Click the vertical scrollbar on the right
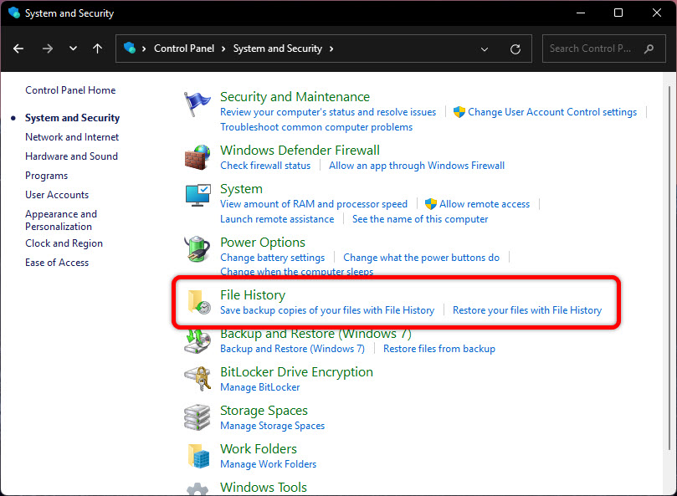Screen dimensions: 677x496 click(669, 268)
